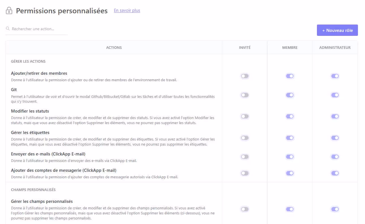Disable Ajouter/retirer des membres for Membre
Viewport: 365px width, 224px height.
pos(290,76)
